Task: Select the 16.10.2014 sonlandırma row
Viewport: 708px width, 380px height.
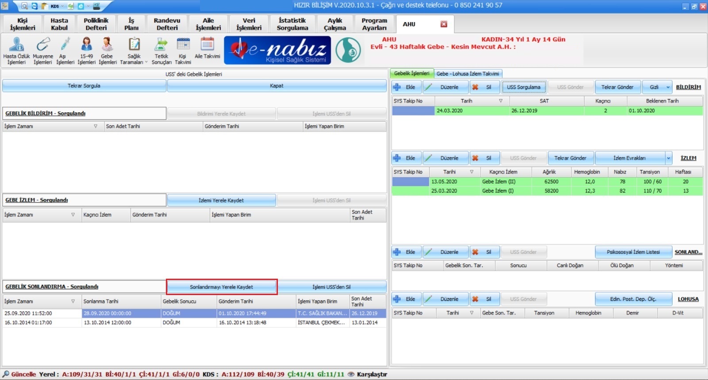Action: pyautogui.click(x=133, y=323)
